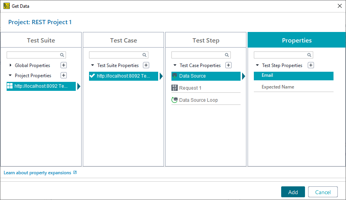Click search magnifier in Properties column
The image size is (346, 200).
(309, 55)
